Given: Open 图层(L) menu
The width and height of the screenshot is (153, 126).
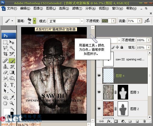Looking at the screenshot, I should [51, 9].
